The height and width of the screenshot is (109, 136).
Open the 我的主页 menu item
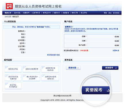pos(8,13)
